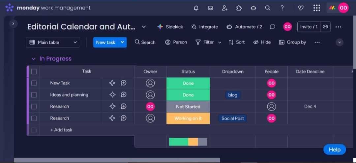Click the empty owner avatar for New Task row

pyautogui.click(x=150, y=83)
